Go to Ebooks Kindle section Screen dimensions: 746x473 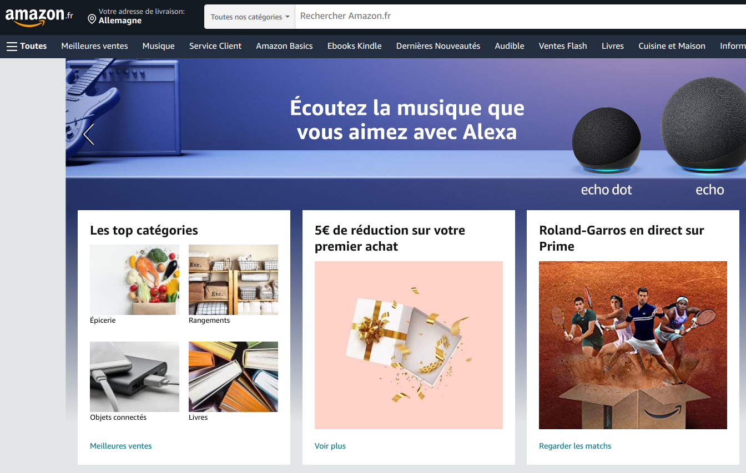(354, 46)
